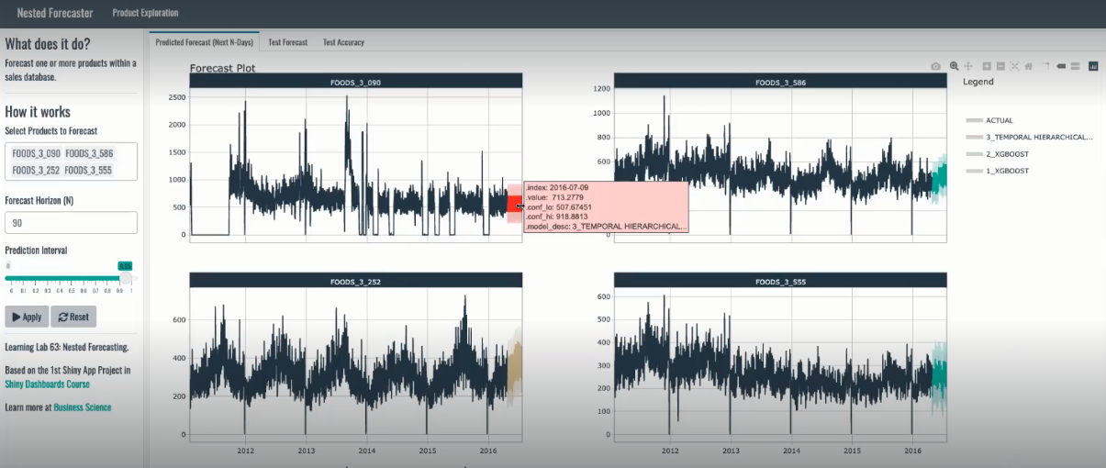This screenshot has width=1106, height=468.
Task: Click the Prediction Interval slider handle
Action: point(125,278)
